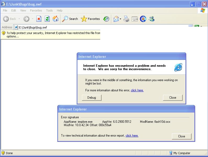Viewport: 208px width, 157px height.
Task: Click the Forward arrow button
Action: pyautogui.click(x=26, y=19)
